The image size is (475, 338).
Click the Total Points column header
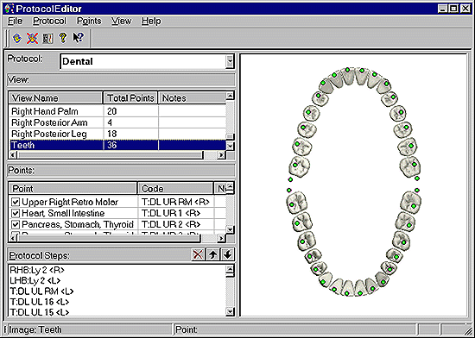[x=130, y=98]
